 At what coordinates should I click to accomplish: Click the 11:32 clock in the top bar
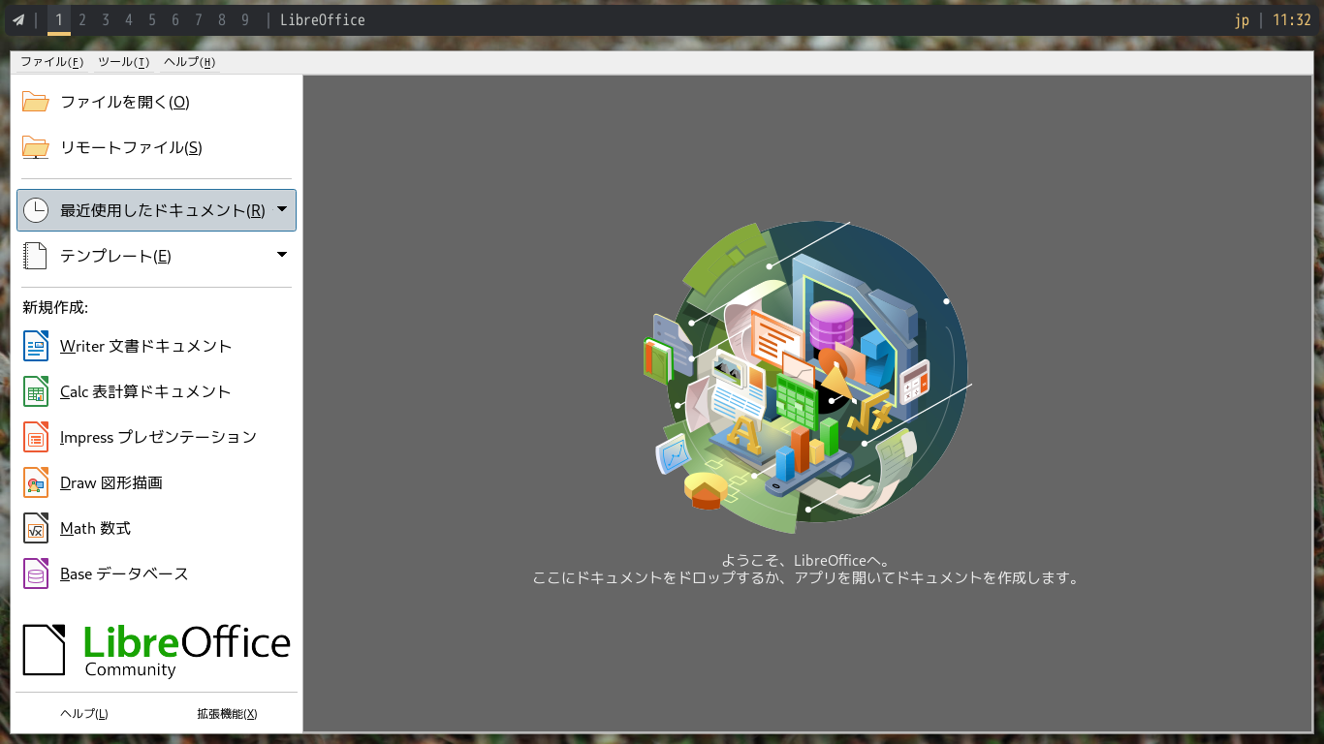tap(1291, 19)
